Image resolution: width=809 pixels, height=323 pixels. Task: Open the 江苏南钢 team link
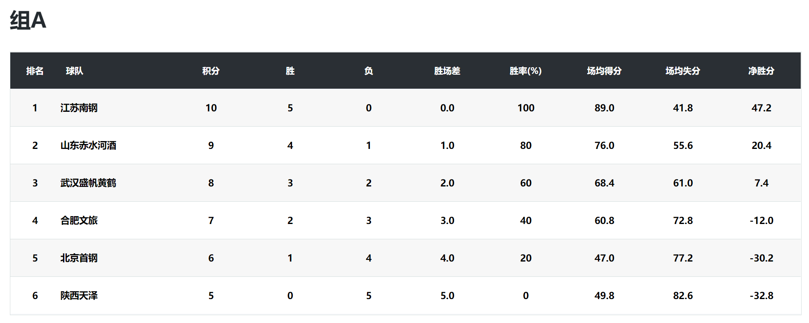coord(79,108)
